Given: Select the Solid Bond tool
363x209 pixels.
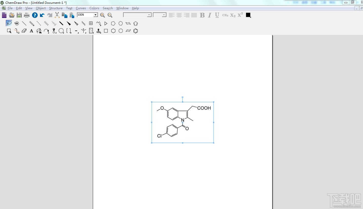Looking at the screenshot, I should (x=24, y=23).
